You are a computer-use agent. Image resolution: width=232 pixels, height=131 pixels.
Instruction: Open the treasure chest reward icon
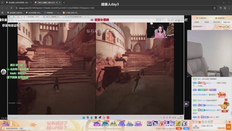(225, 105)
